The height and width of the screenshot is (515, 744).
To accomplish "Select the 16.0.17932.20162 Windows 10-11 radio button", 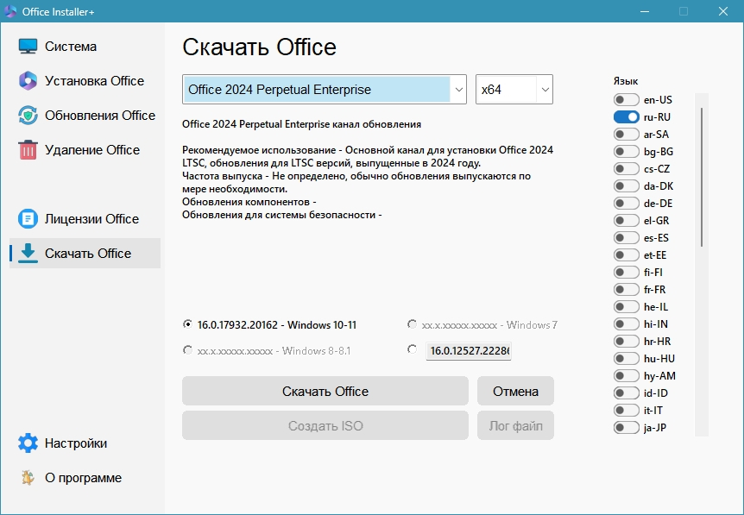I will click(188, 325).
